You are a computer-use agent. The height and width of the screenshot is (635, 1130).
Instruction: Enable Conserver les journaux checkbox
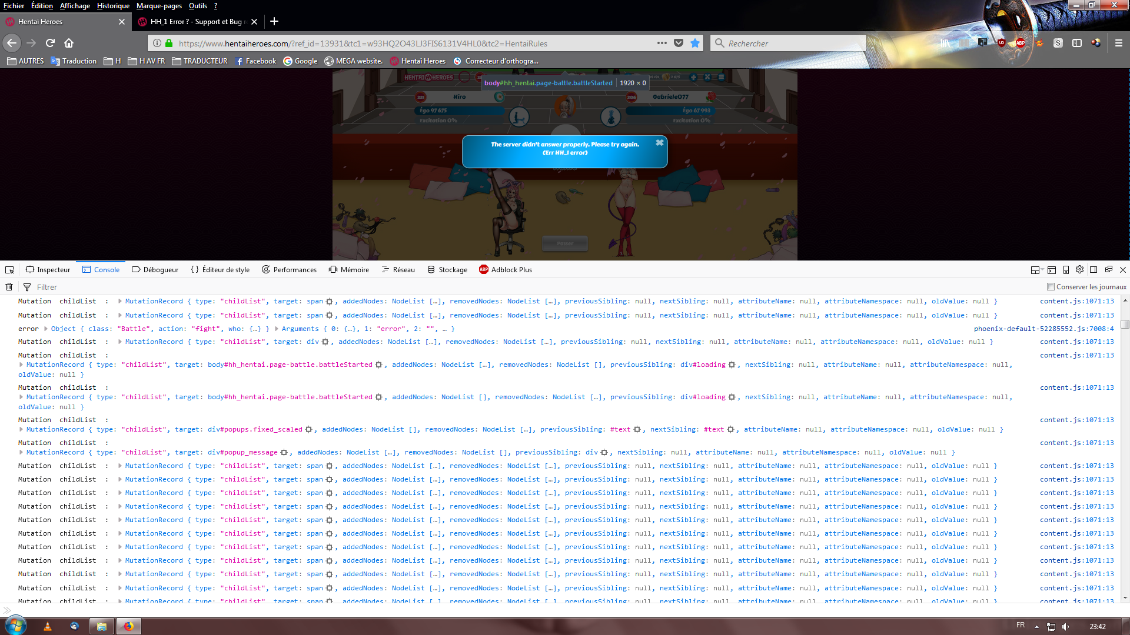pos(1051,287)
